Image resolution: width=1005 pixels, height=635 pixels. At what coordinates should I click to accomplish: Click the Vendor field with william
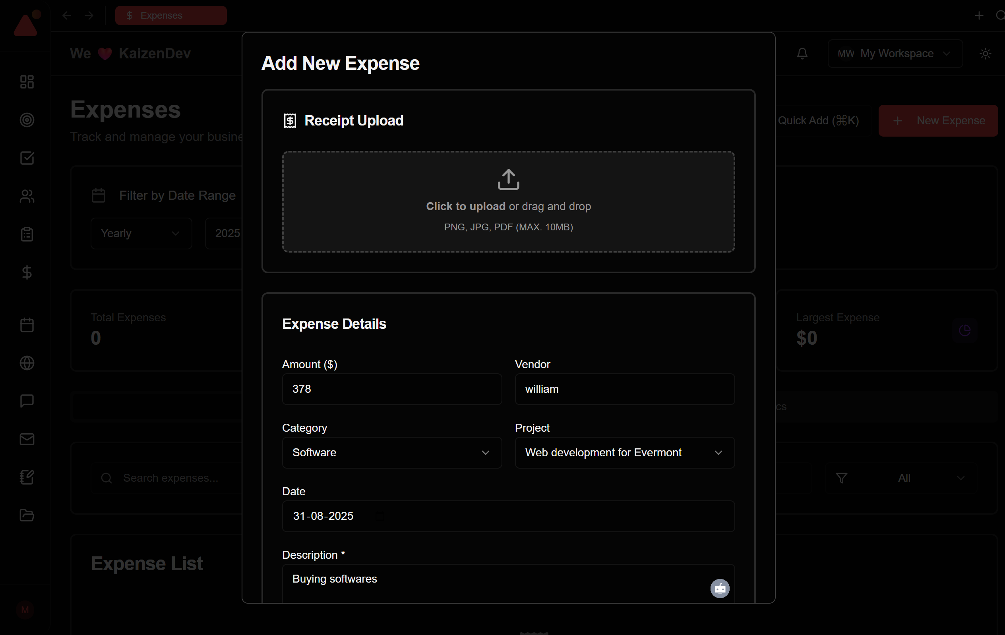[625, 389]
